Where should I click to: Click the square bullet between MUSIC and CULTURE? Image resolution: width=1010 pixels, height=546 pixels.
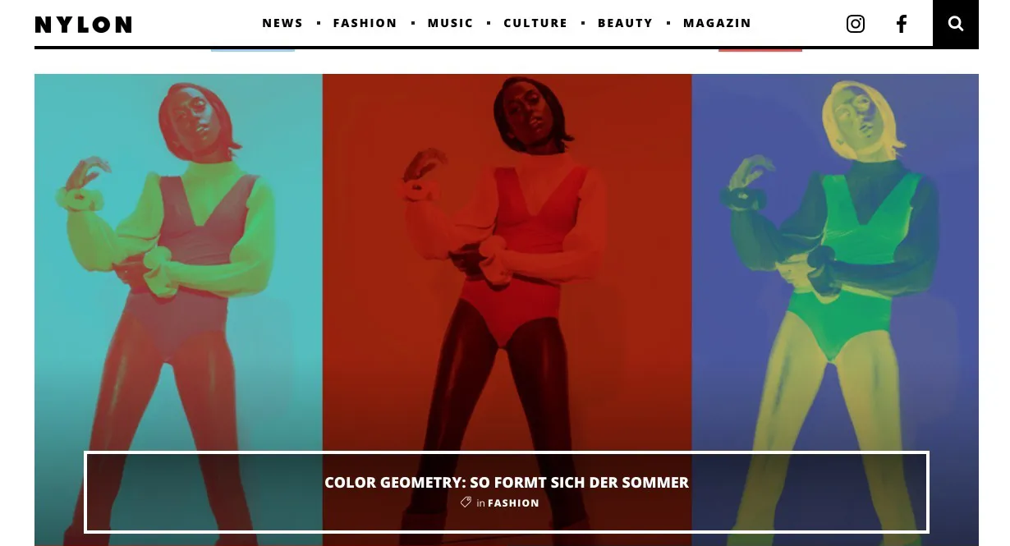[x=489, y=23]
